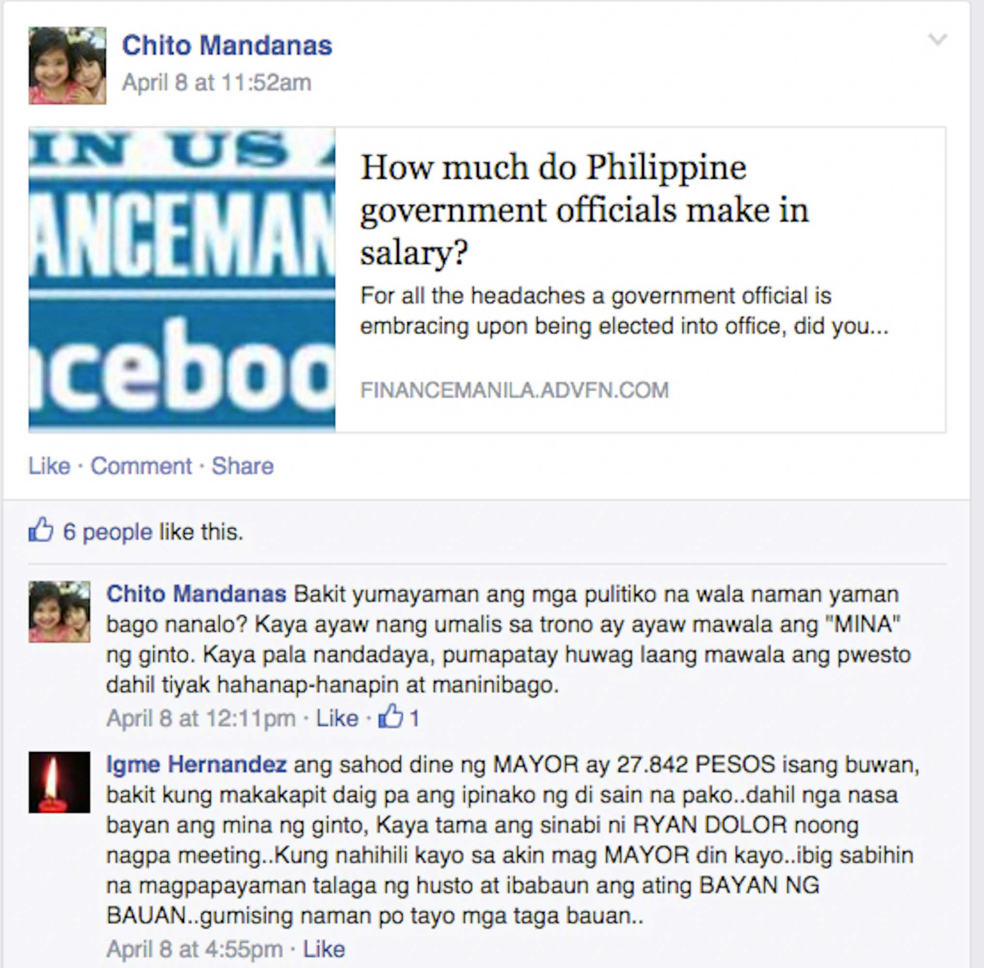Viewport: 984px width, 968px height.
Task: Open the shared article preview image
Action: 182,279
